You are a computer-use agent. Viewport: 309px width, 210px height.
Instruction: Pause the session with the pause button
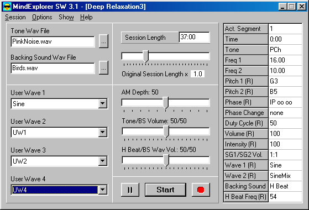pyautogui.click(x=130, y=190)
